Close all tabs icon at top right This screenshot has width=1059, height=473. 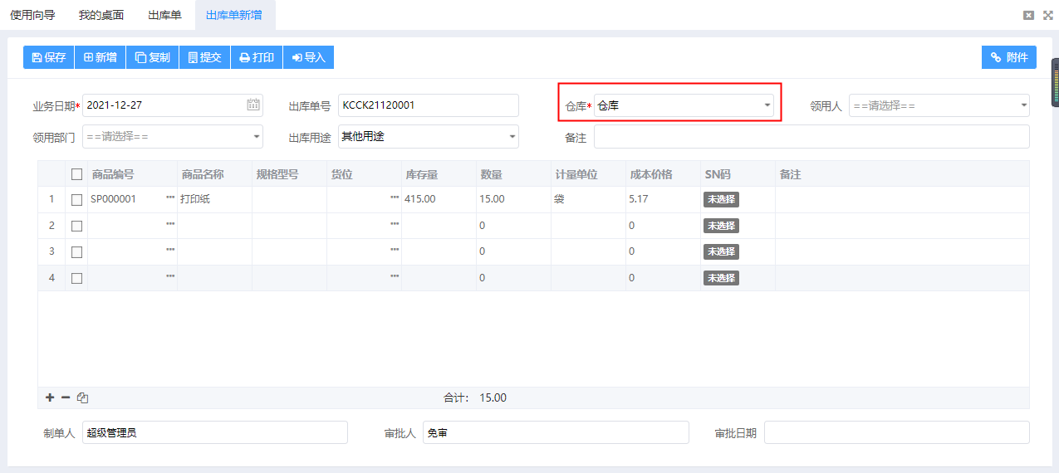click(x=1028, y=15)
